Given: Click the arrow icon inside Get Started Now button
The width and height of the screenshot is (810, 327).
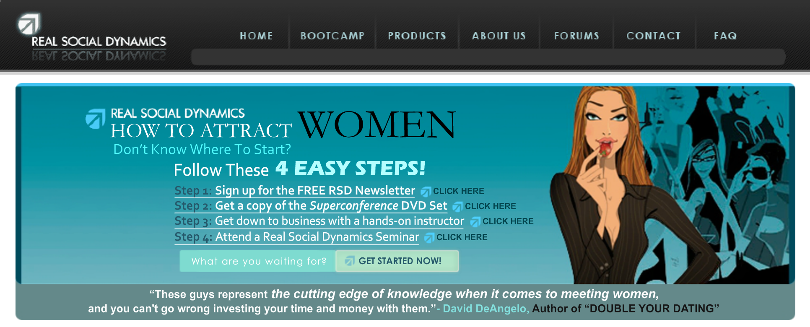Looking at the screenshot, I should [350, 261].
